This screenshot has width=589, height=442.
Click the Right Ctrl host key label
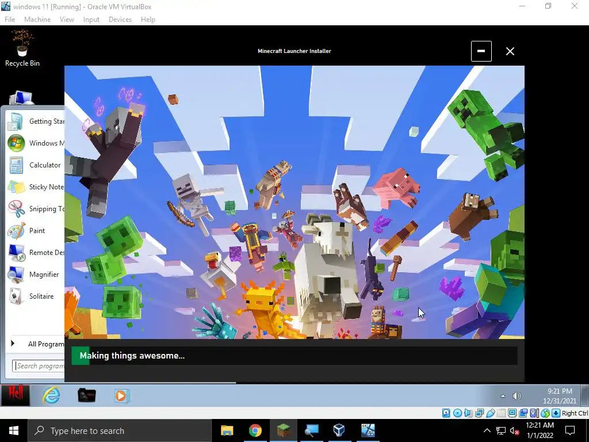(575, 413)
